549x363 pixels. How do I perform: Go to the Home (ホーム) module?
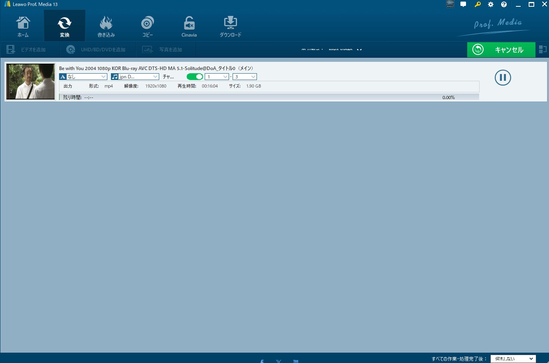pyautogui.click(x=23, y=26)
